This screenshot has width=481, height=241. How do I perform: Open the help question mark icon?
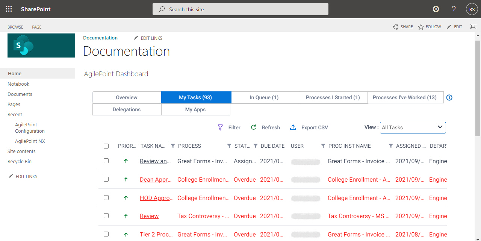click(454, 9)
